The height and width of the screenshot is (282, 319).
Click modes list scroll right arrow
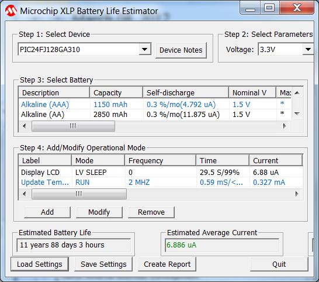pos(297,194)
